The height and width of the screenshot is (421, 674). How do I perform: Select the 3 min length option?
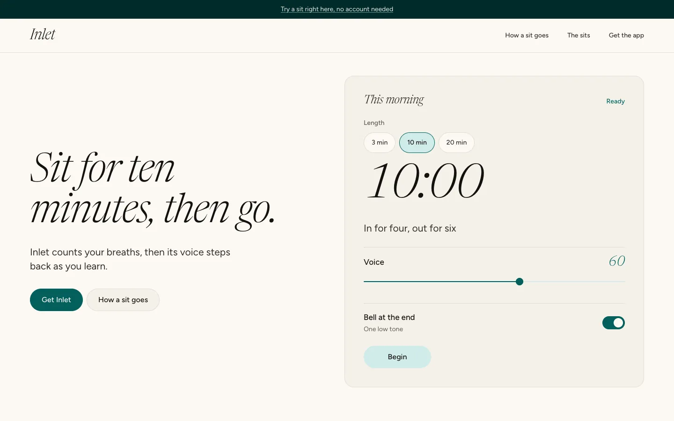[x=380, y=143]
